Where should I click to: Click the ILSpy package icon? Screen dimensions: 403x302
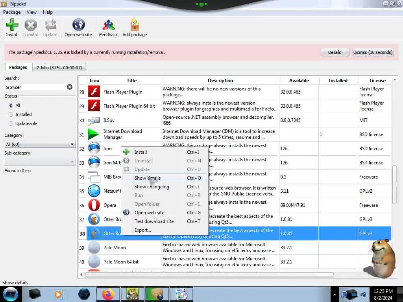(x=94, y=120)
